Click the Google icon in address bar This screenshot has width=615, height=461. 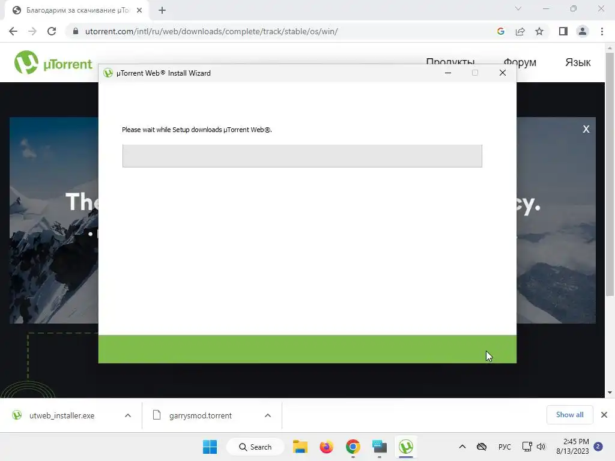500,31
